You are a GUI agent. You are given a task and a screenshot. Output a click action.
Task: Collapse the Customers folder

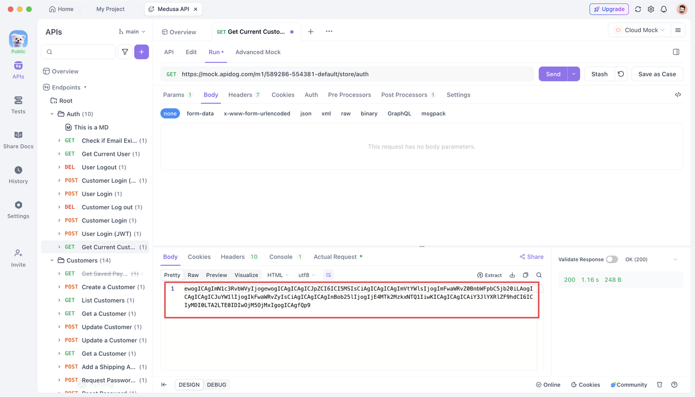click(x=53, y=260)
